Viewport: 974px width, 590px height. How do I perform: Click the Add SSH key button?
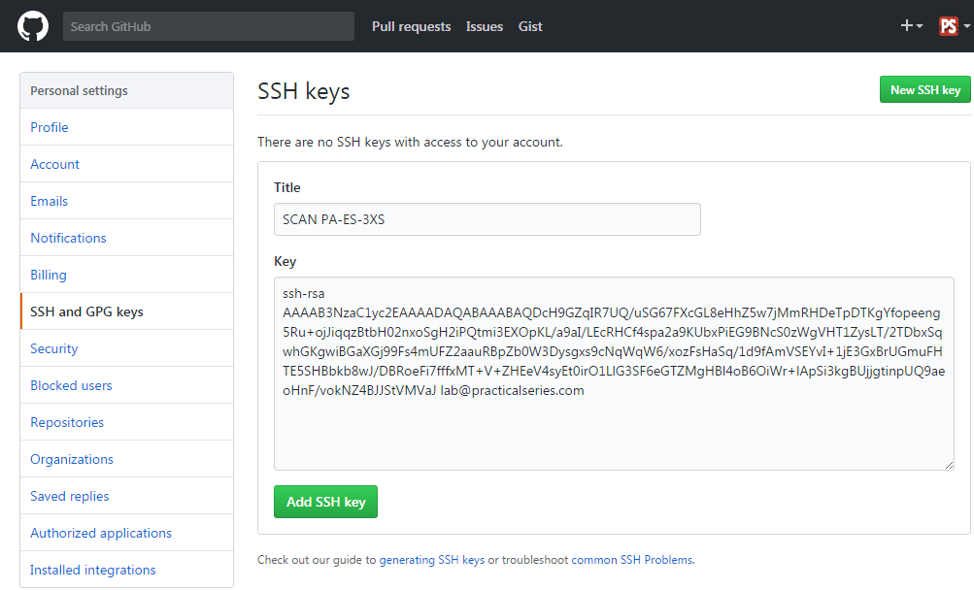pyautogui.click(x=325, y=502)
